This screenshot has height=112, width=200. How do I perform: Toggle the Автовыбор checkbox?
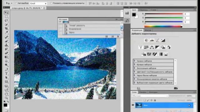coord(16,3)
